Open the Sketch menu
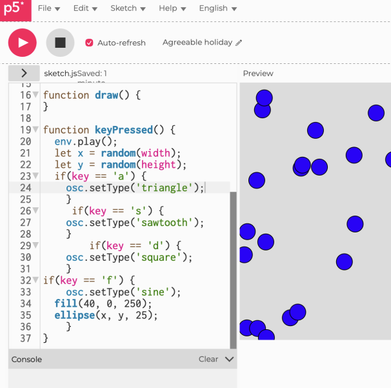The width and height of the screenshot is (391, 388). [x=128, y=8]
